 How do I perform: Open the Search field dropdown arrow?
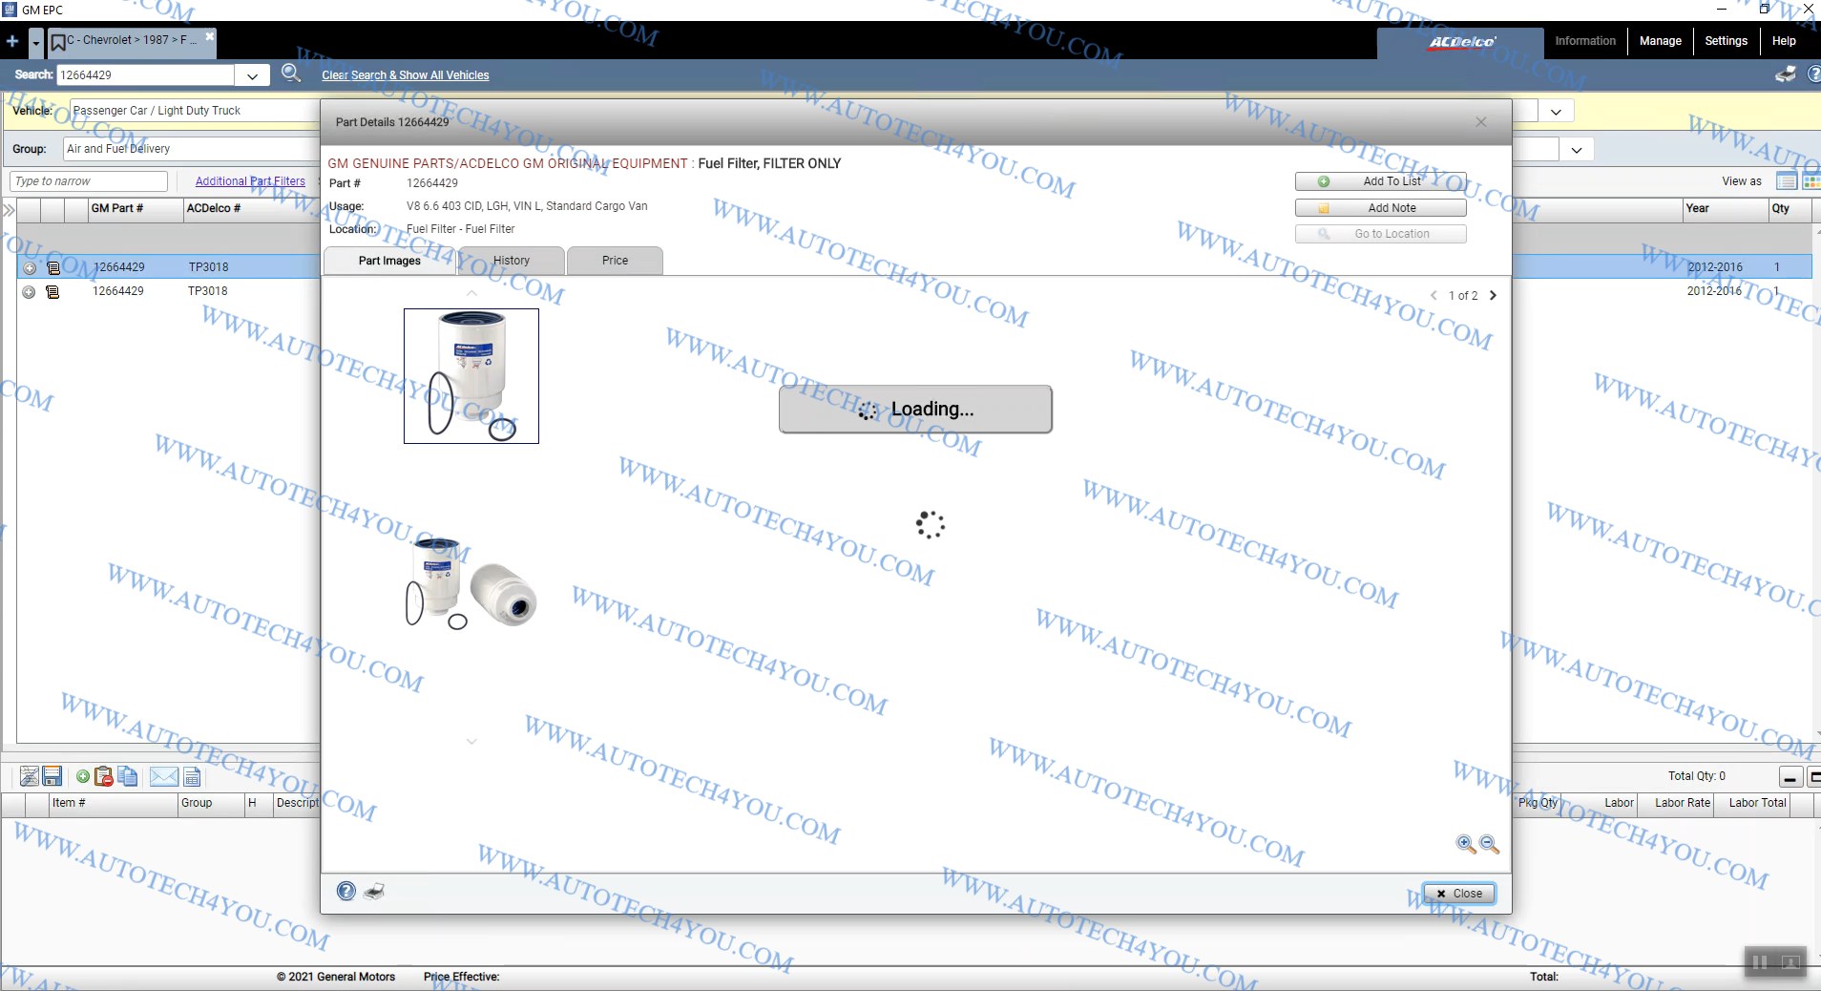pyautogui.click(x=252, y=75)
